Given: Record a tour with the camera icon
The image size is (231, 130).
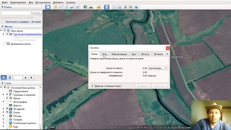Looking at the screenshot, I should point(78,7).
